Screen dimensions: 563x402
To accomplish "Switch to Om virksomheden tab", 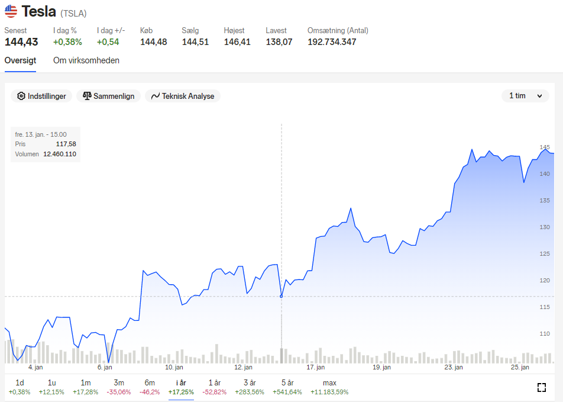I will 86,60.
